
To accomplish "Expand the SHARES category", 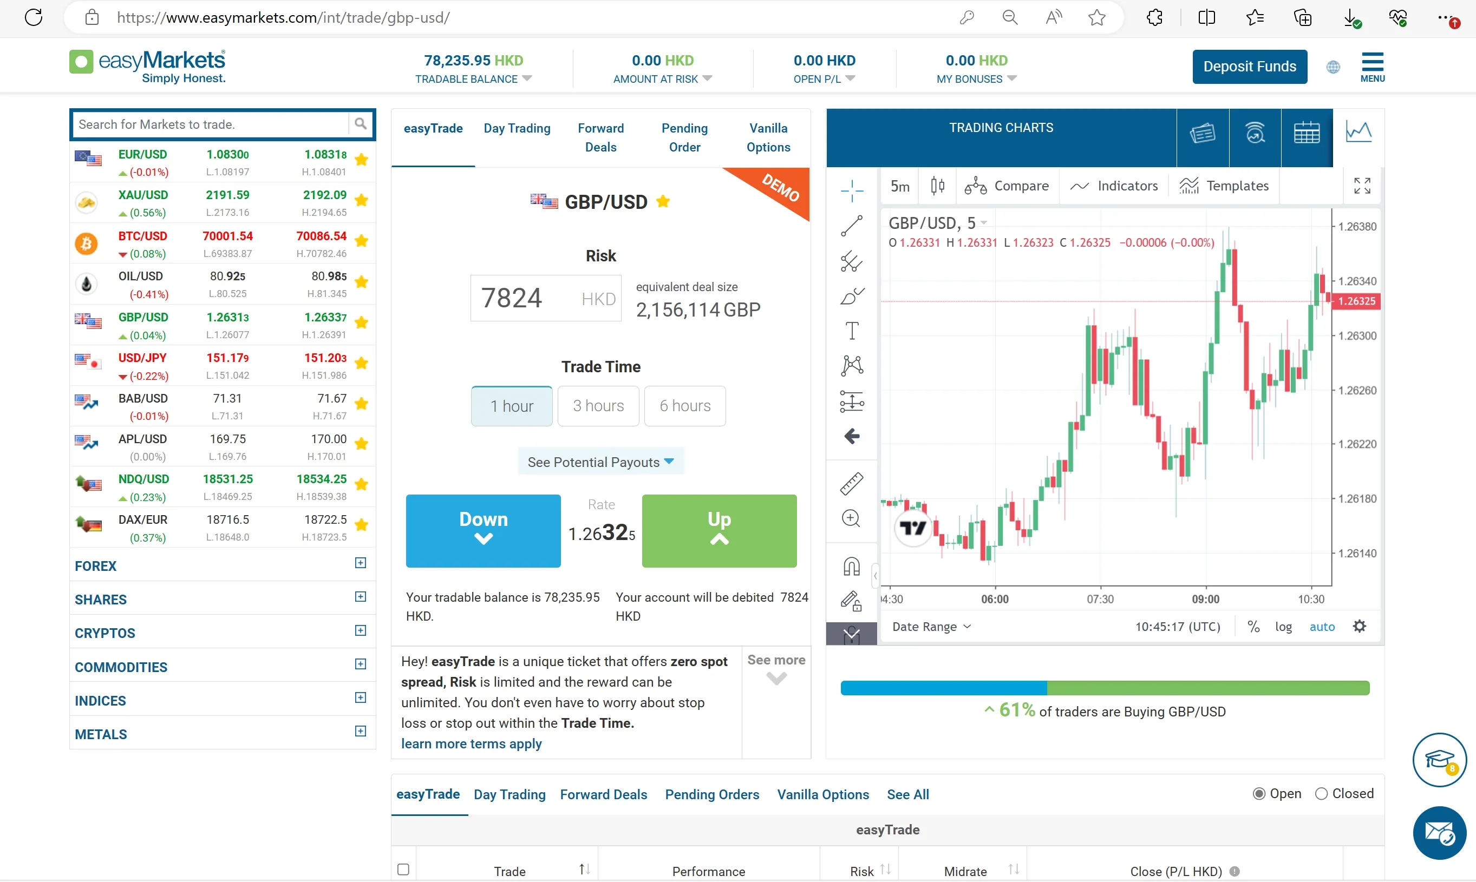I will coord(361,597).
